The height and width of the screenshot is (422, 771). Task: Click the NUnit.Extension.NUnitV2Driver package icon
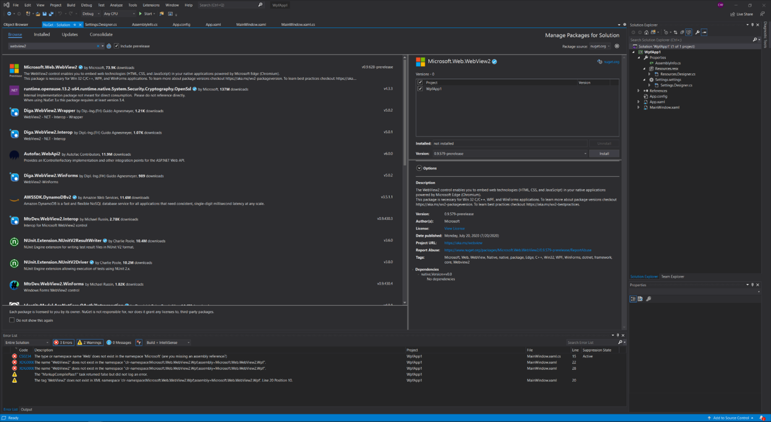[15, 264]
